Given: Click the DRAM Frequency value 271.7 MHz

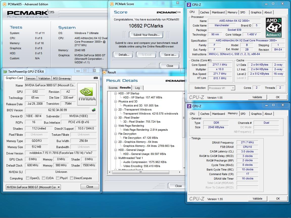Looking at the screenshot, I should [247, 142].
